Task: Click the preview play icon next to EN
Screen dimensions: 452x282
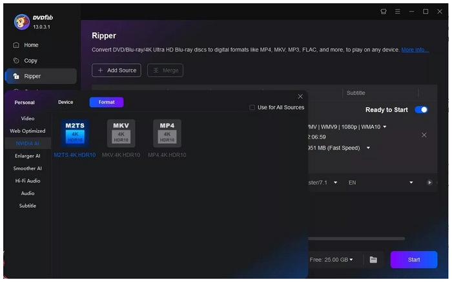Action: [429, 183]
